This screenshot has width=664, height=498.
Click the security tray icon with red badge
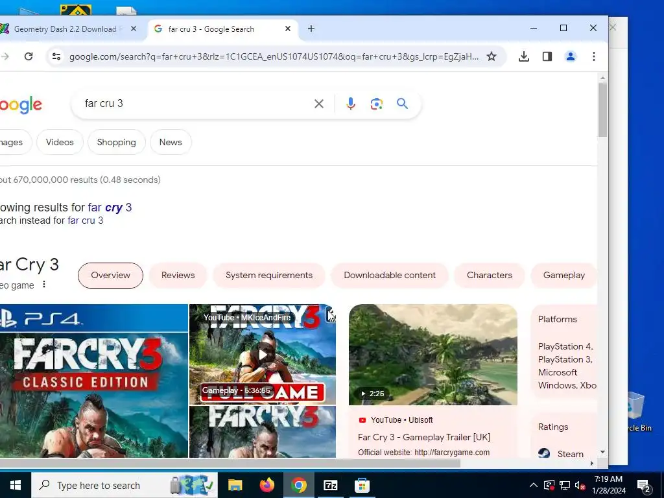tap(549, 485)
